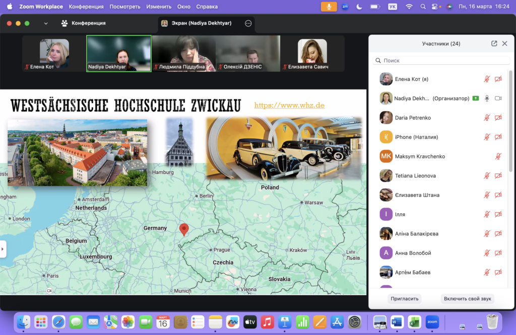Toggle muted microphone for Елена Кот (я)
Image resolution: width=516 pixels, height=335 pixels.
pos(487,79)
